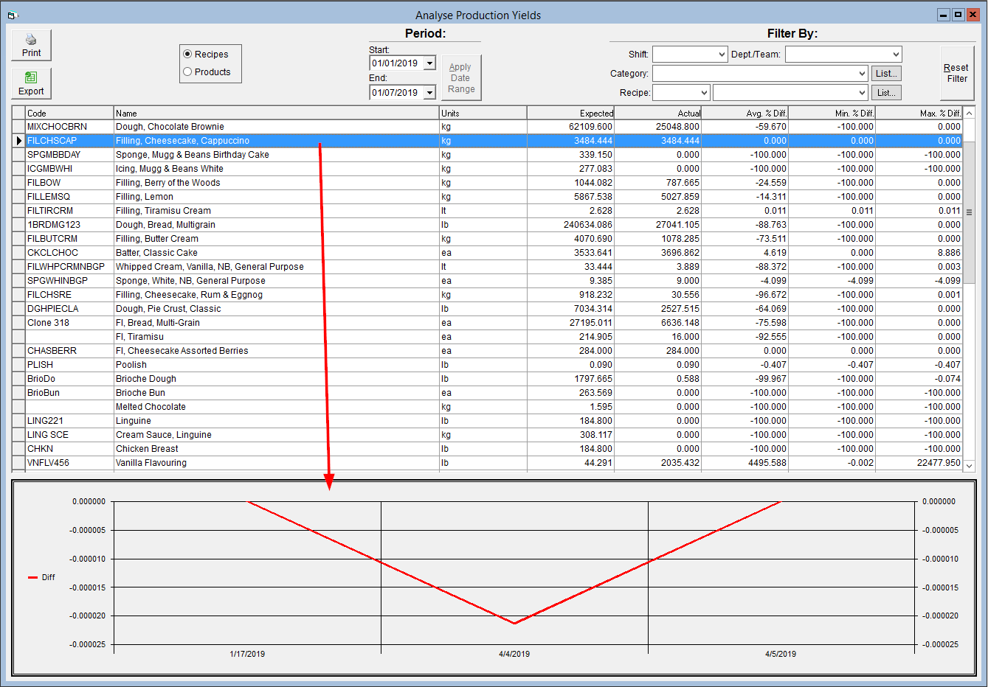988x687 pixels.
Task: Select the Poolish row name
Action: pyautogui.click(x=276, y=365)
